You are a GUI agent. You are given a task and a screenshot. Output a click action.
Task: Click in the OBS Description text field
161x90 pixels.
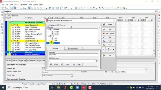(x=72, y=61)
